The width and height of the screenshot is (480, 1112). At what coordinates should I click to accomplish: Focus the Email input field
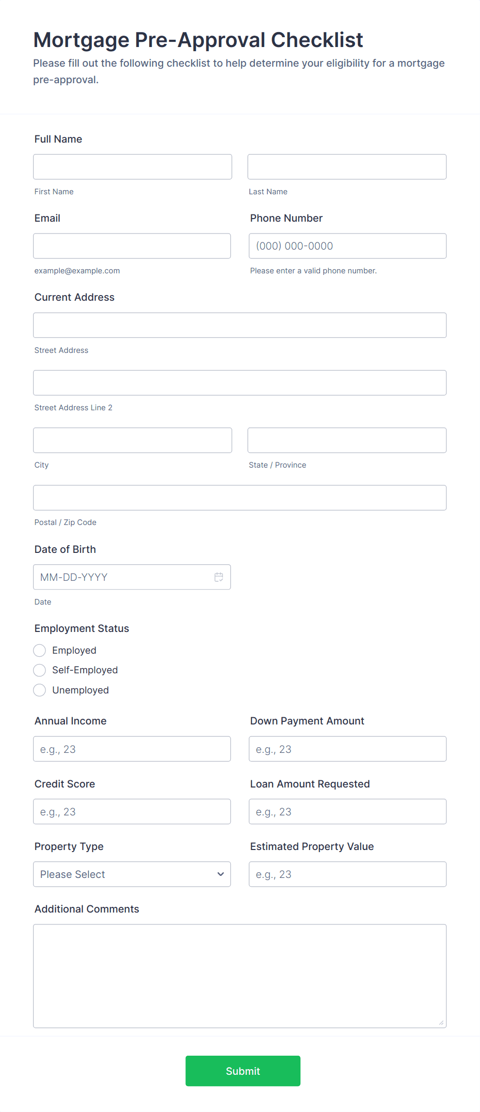coord(132,245)
